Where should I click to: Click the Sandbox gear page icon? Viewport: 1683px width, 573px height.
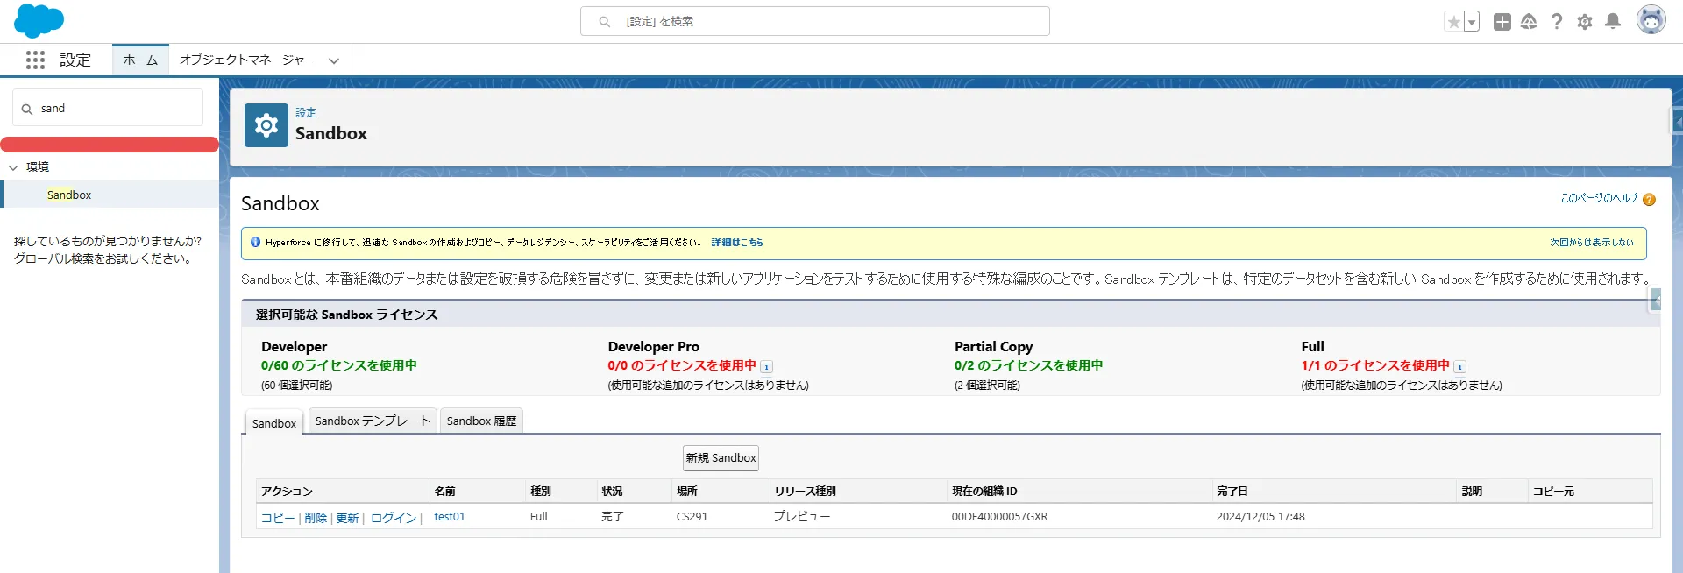click(x=266, y=125)
